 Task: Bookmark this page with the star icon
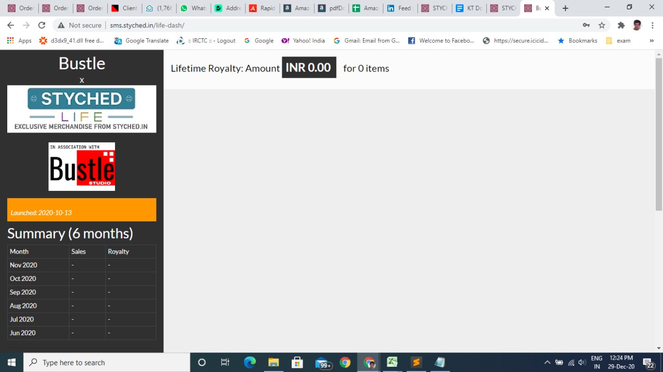click(602, 25)
